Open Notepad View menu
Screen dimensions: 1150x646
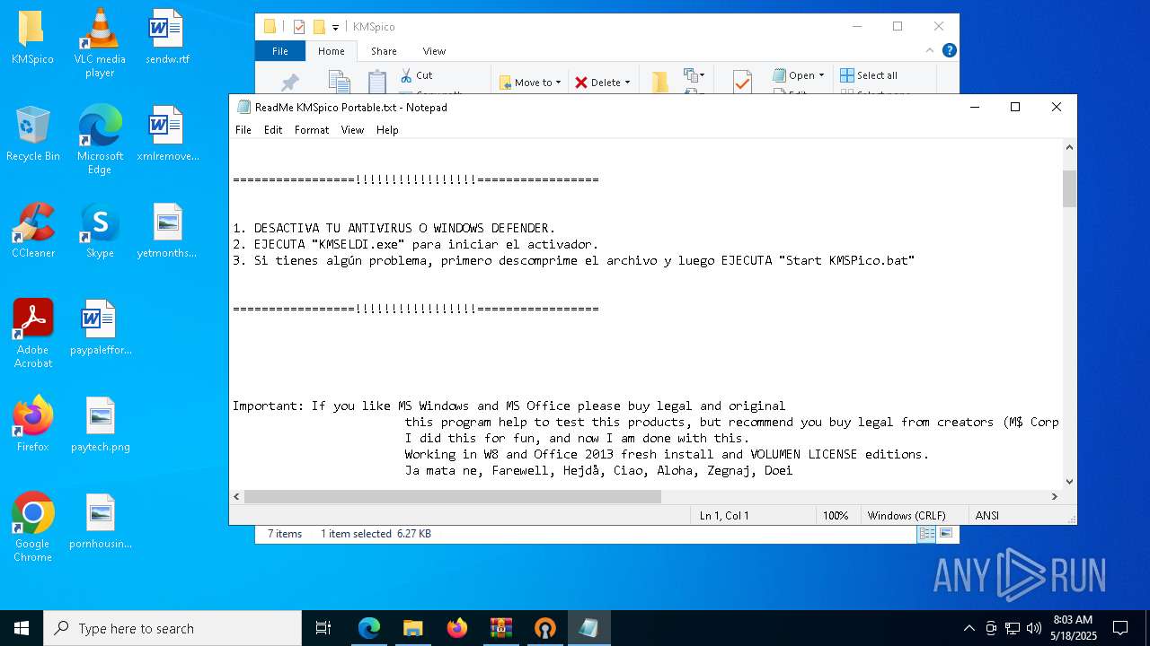352,130
